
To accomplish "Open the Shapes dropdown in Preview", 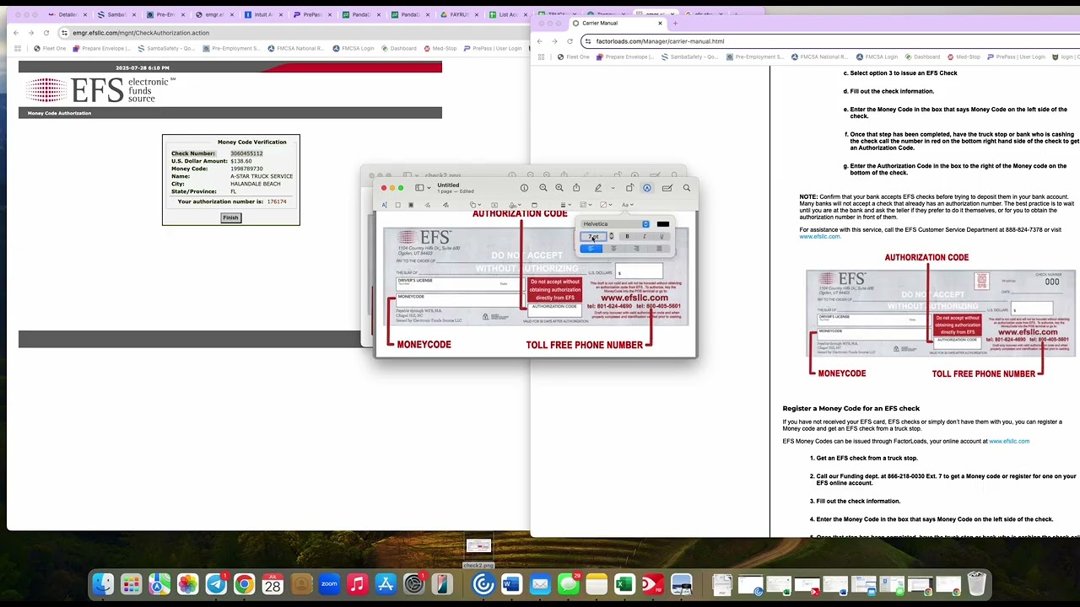I will pyautogui.click(x=476, y=205).
